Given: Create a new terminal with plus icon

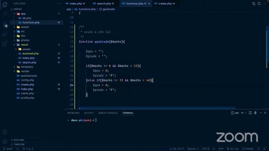Looking at the screenshot, I should [242, 113].
